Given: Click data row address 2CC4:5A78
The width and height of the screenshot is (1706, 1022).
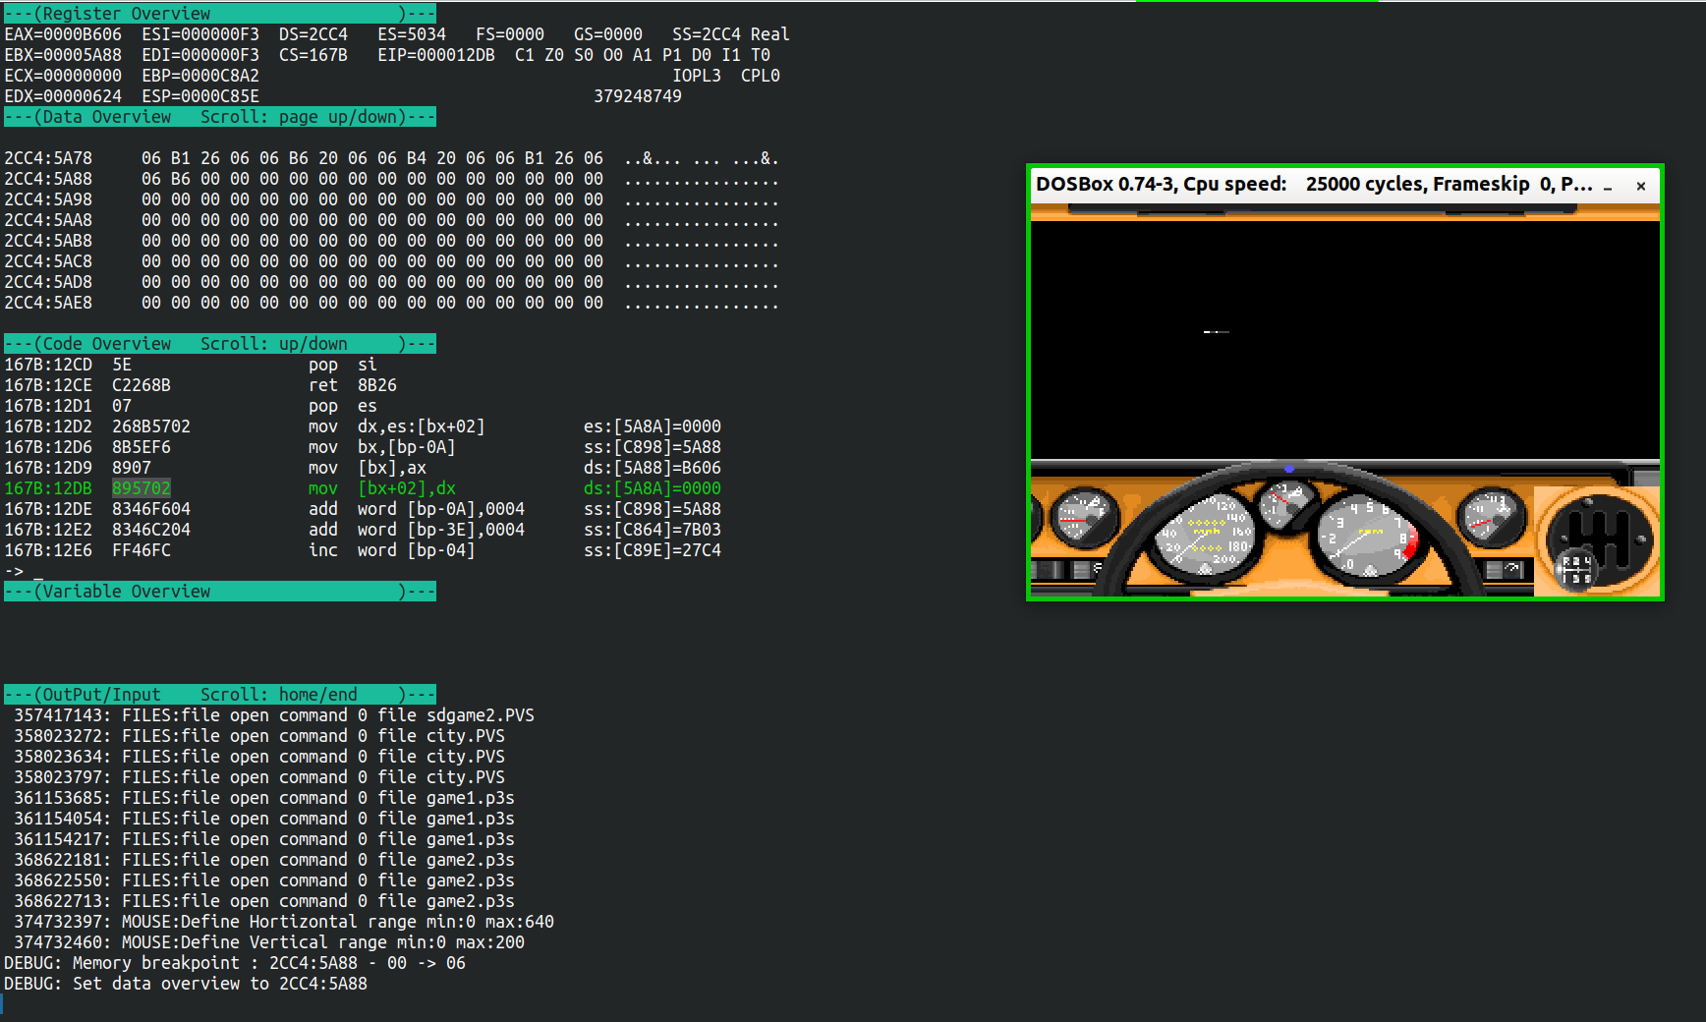Looking at the screenshot, I should (48, 158).
